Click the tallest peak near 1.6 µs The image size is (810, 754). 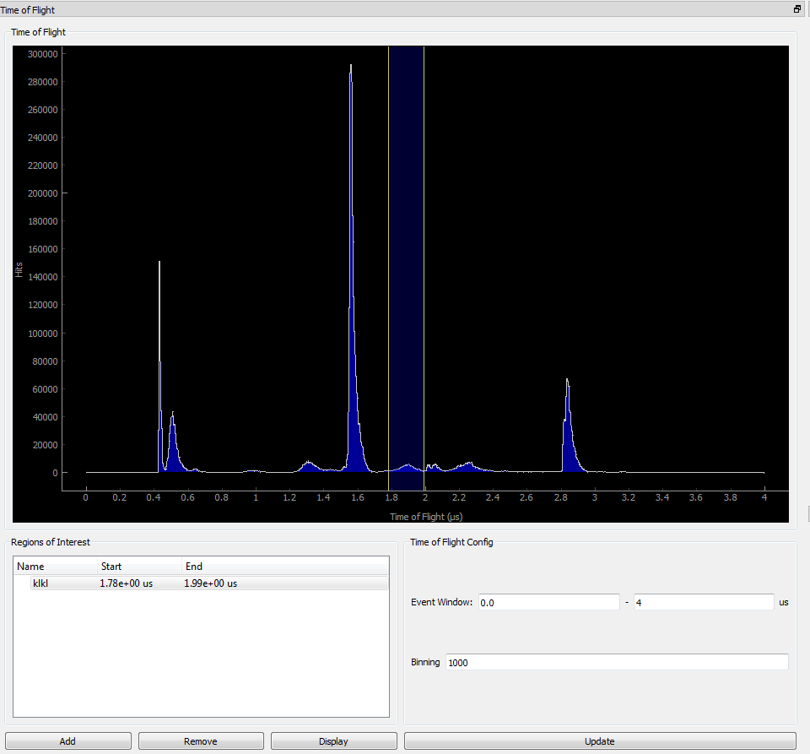click(352, 253)
